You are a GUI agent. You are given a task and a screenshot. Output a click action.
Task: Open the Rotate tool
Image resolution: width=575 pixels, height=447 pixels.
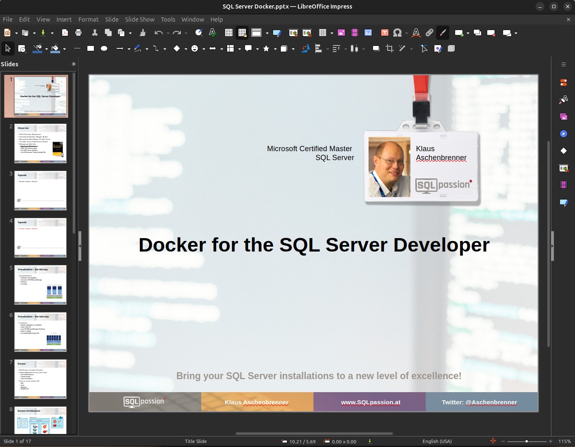(x=306, y=48)
